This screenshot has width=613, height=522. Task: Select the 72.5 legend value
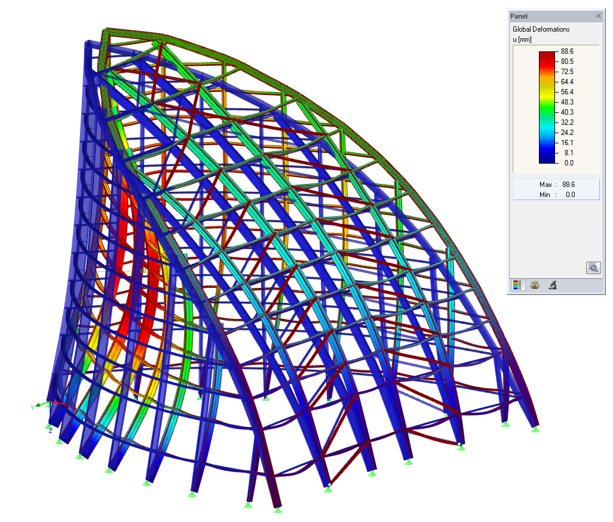pyautogui.click(x=567, y=72)
